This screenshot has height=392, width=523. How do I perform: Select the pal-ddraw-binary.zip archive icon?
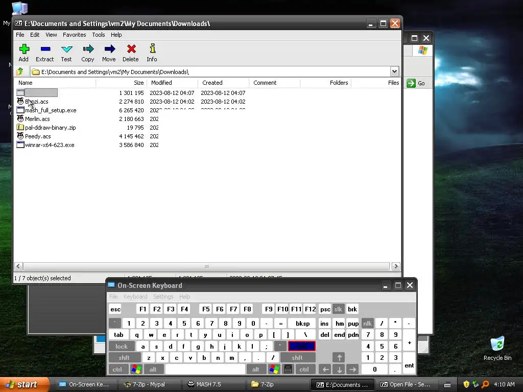pos(20,127)
